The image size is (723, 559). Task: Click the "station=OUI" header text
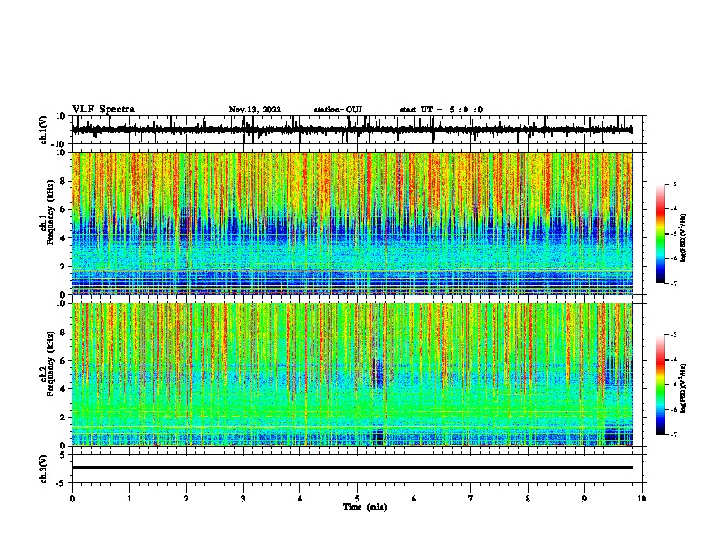click(338, 110)
